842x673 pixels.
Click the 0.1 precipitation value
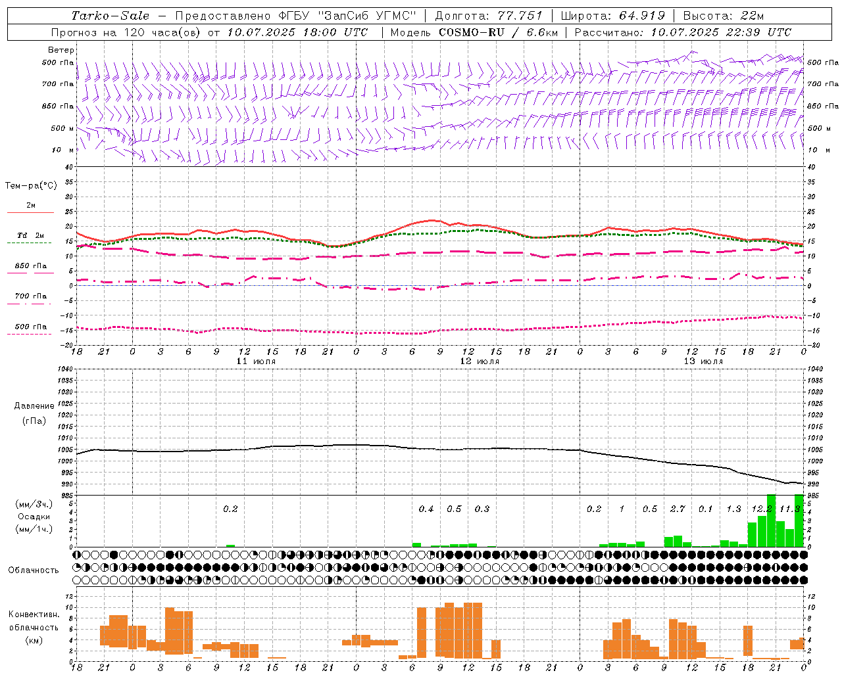705,509
